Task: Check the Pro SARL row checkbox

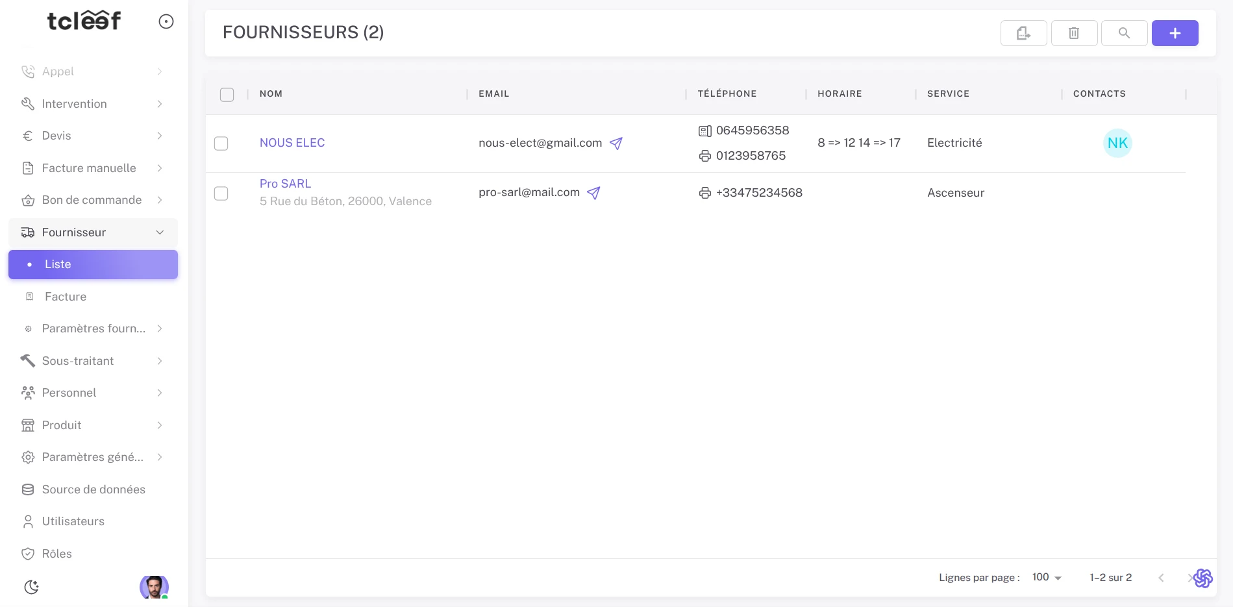Action: pyautogui.click(x=221, y=193)
